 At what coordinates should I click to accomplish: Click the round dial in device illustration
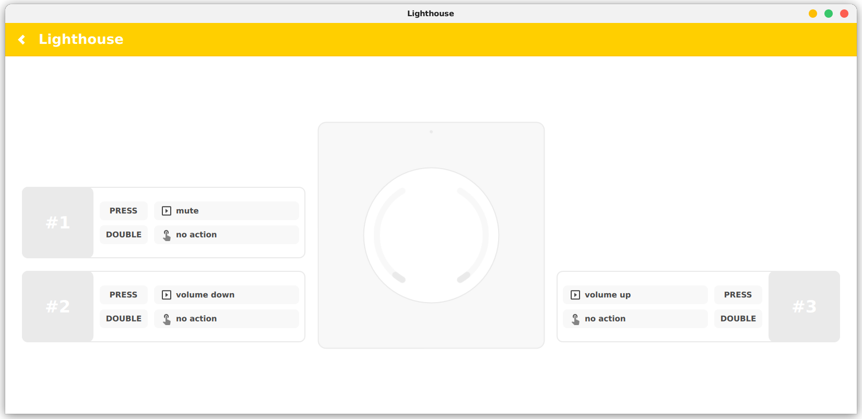(x=431, y=235)
